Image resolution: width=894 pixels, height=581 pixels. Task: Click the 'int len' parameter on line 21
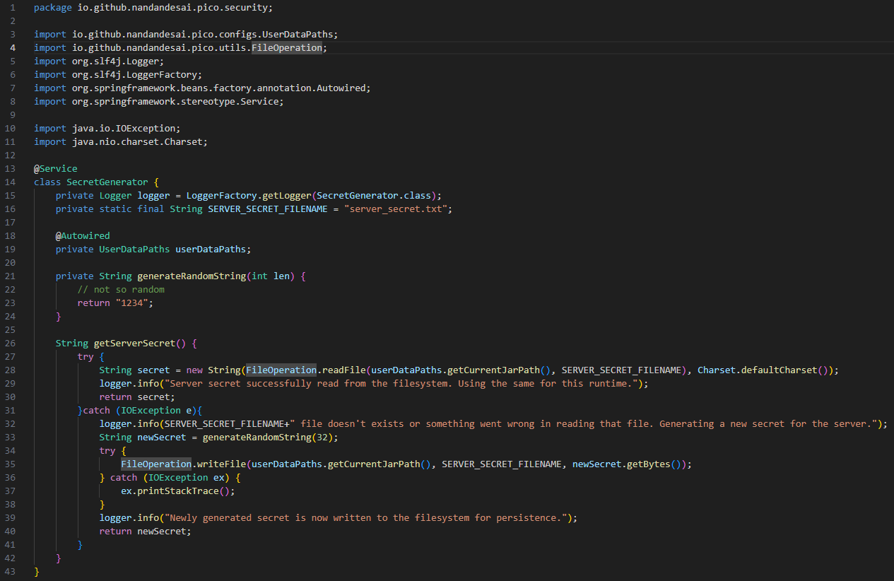point(271,276)
